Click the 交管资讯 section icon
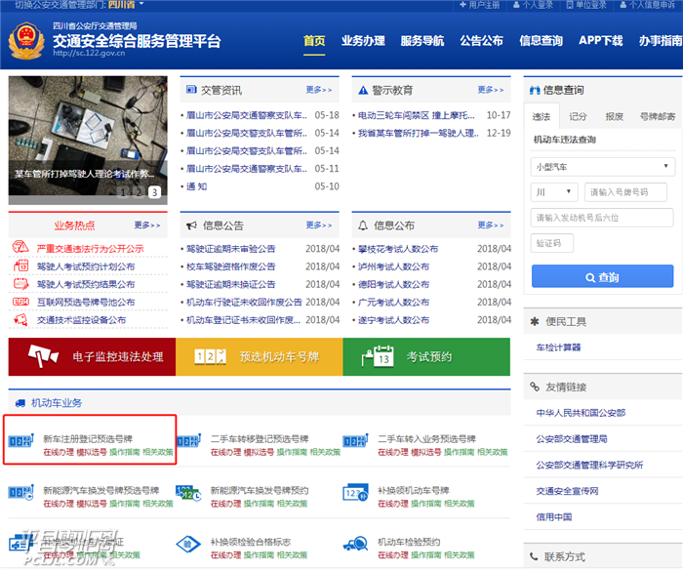 [x=191, y=90]
